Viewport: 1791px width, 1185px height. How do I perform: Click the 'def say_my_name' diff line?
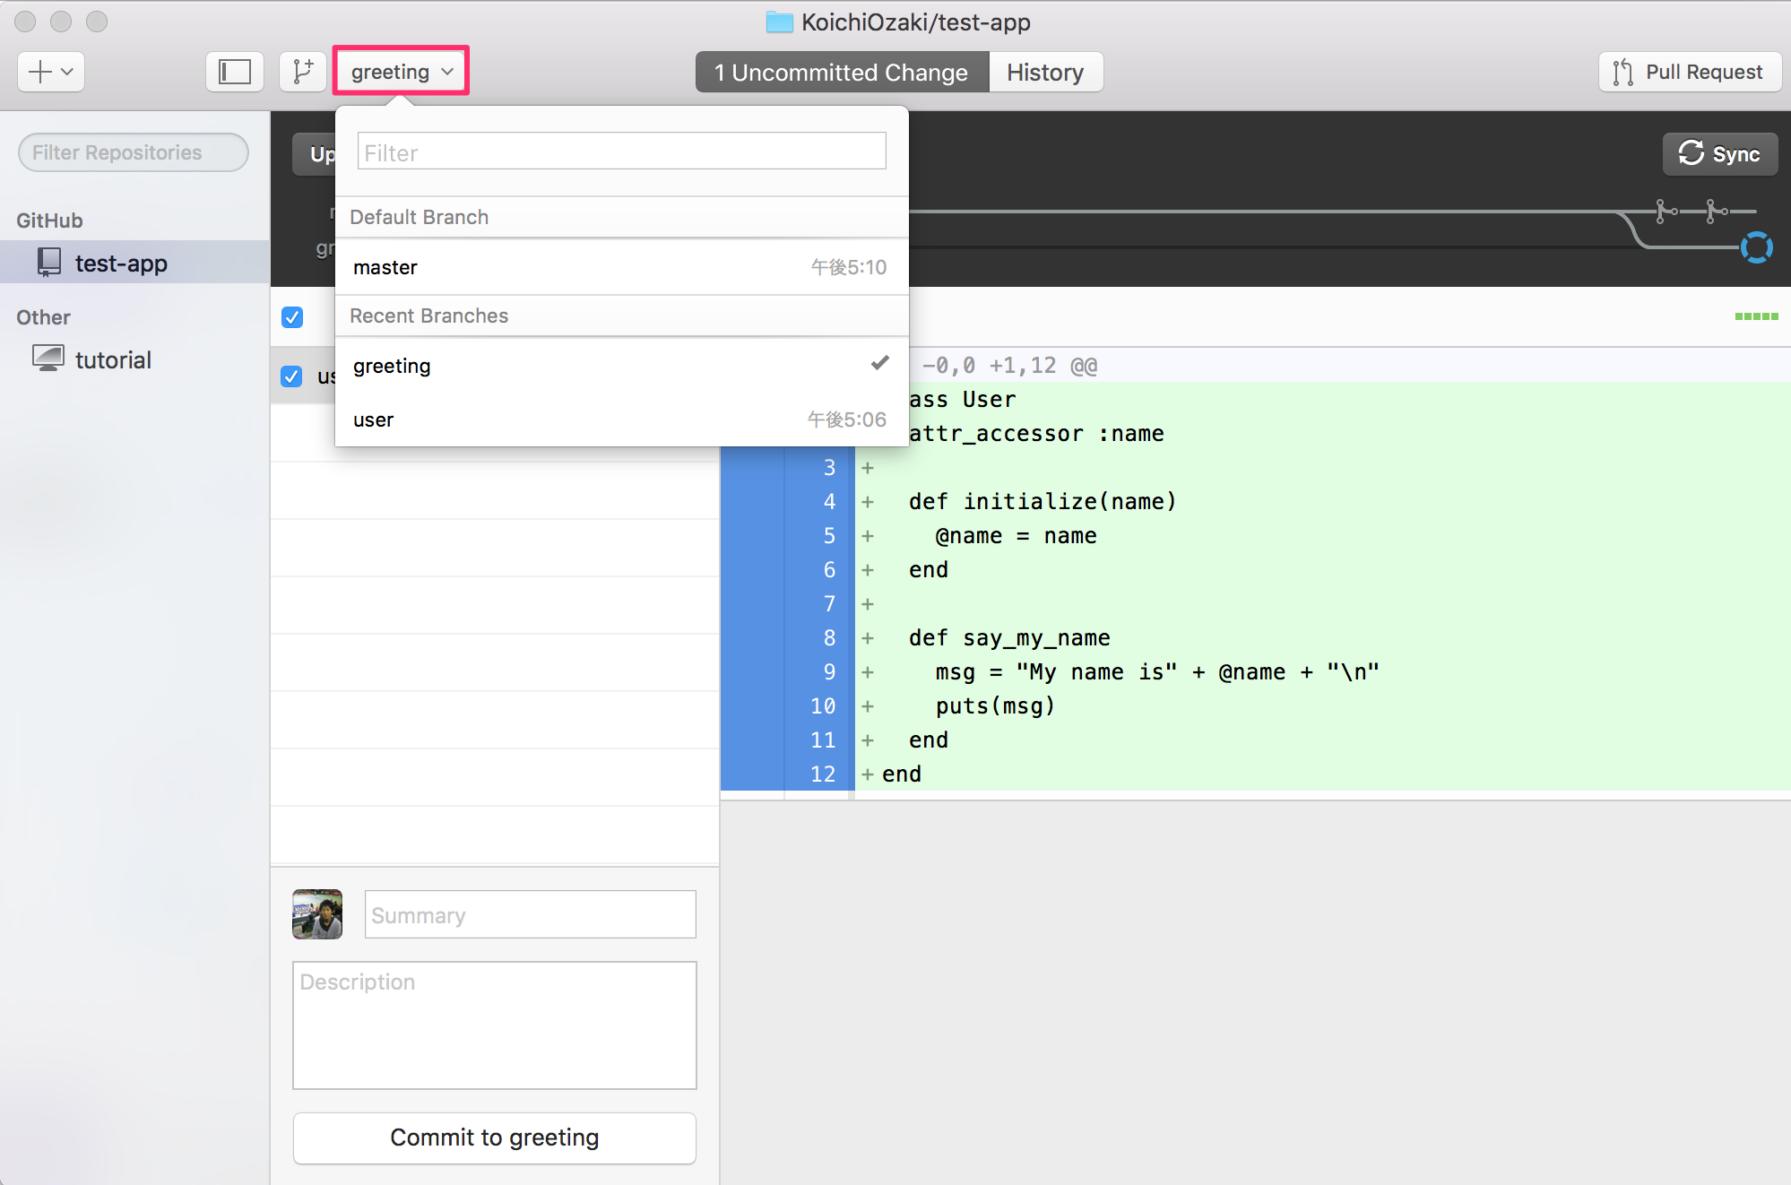click(x=1009, y=638)
